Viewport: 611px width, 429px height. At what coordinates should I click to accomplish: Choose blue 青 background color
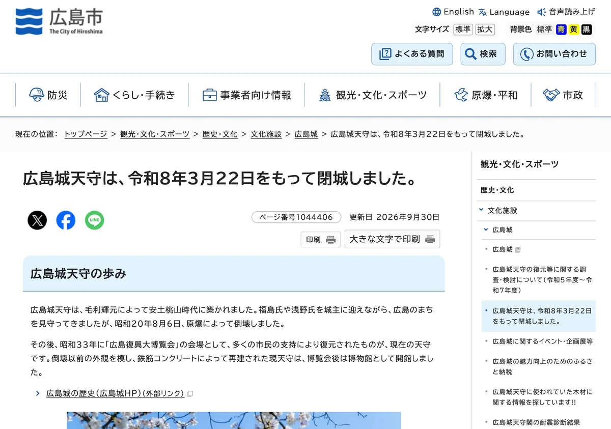(x=561, y=30)
